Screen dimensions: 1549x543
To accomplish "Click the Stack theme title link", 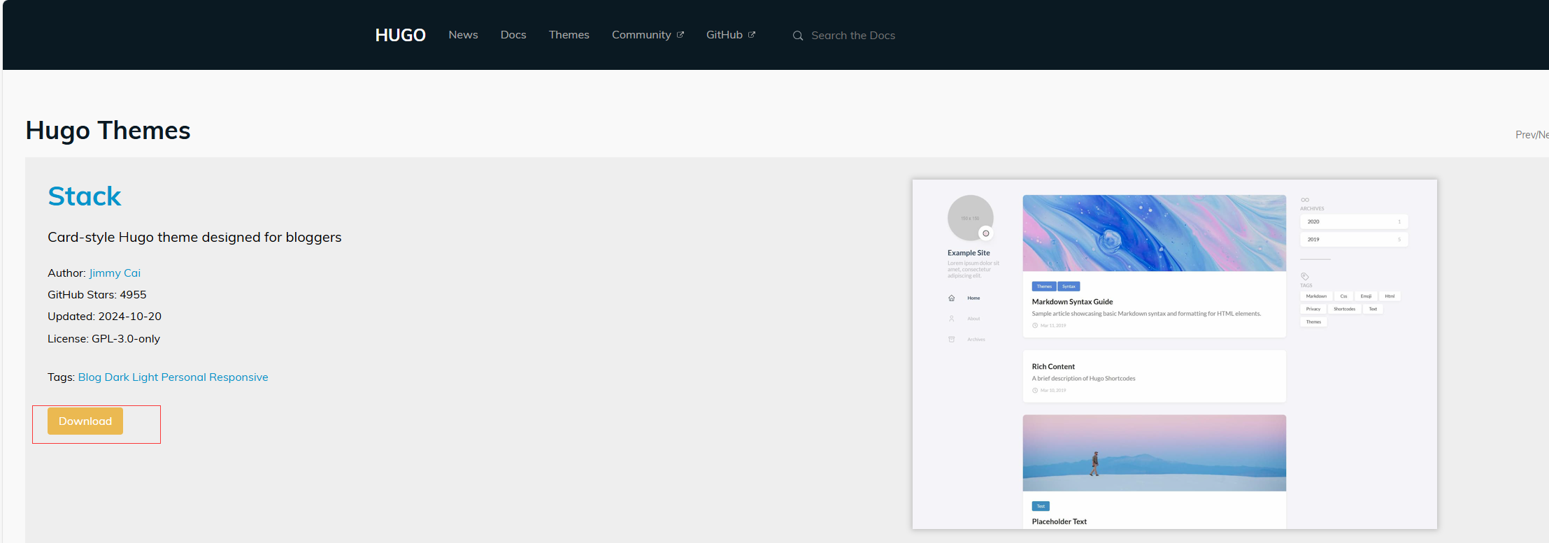I will [85, 196].
